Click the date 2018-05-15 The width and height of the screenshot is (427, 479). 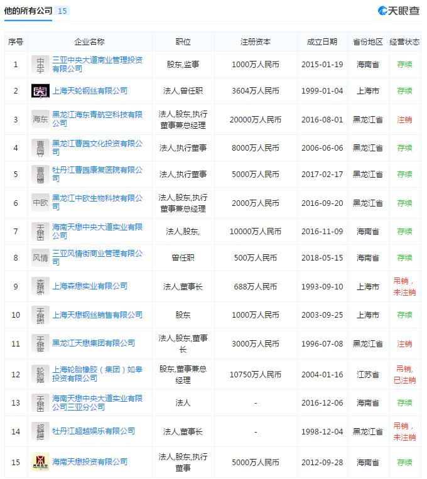click(322, 258)
